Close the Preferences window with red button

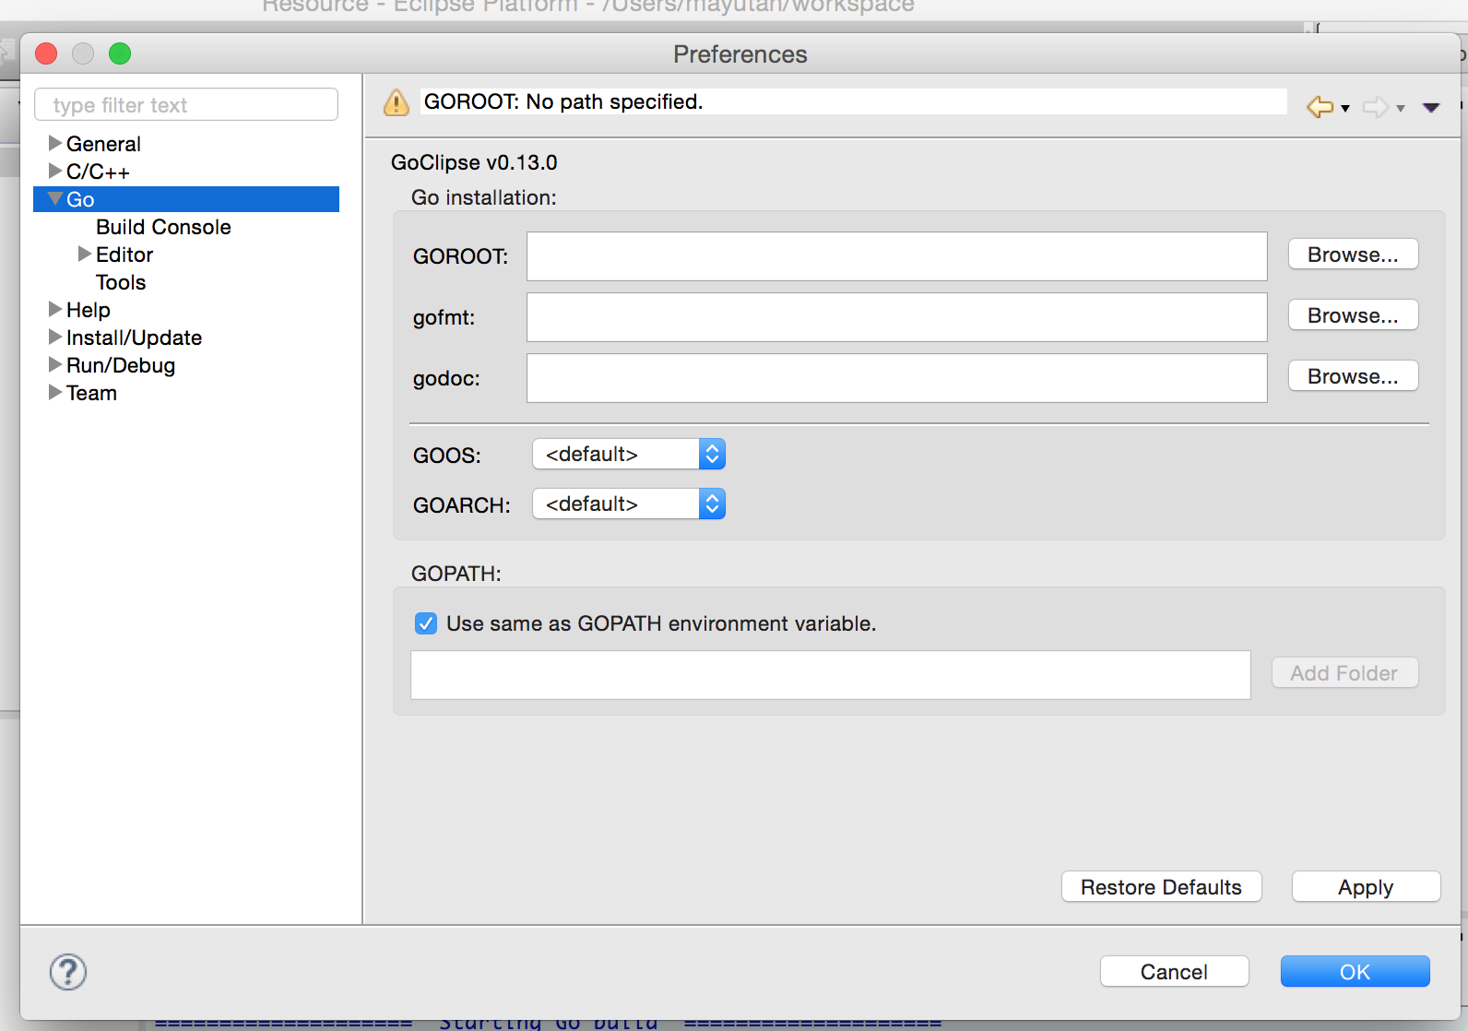(x=46, y=53)
